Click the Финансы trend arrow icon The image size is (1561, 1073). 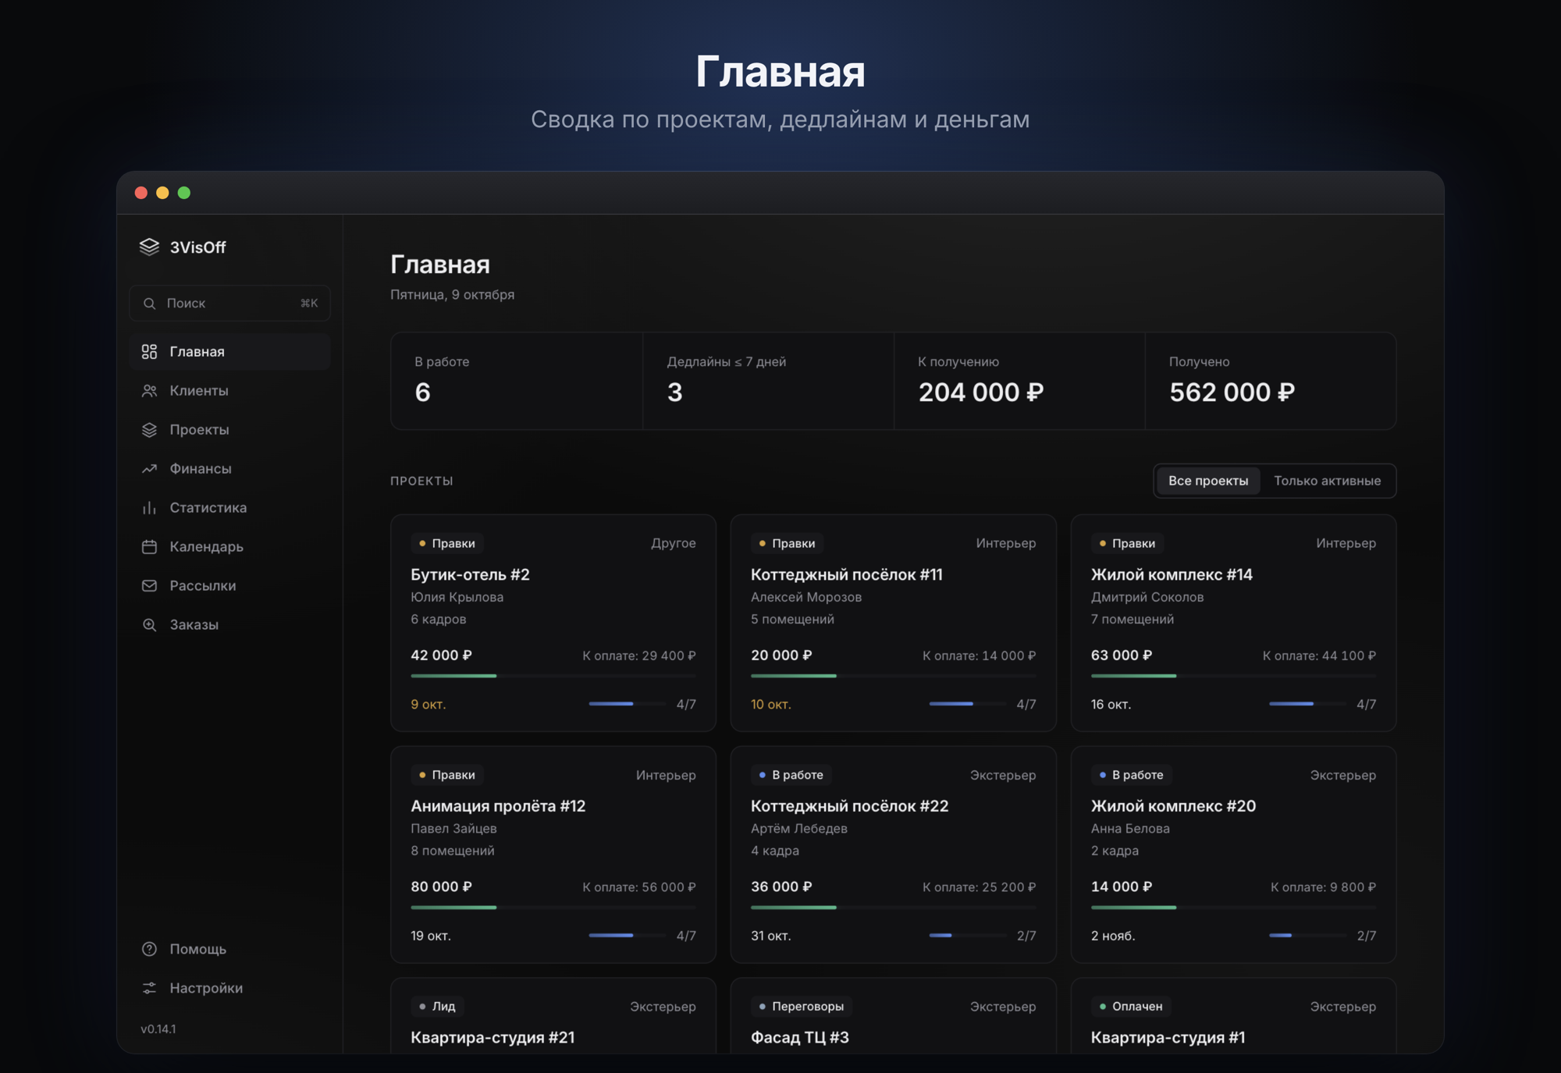point(149,468)
